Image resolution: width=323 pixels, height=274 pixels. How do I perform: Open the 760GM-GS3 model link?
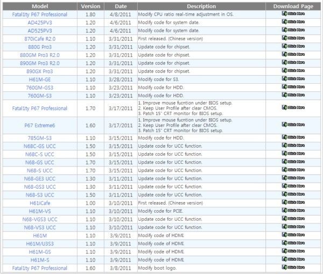[x=40, y=88]
